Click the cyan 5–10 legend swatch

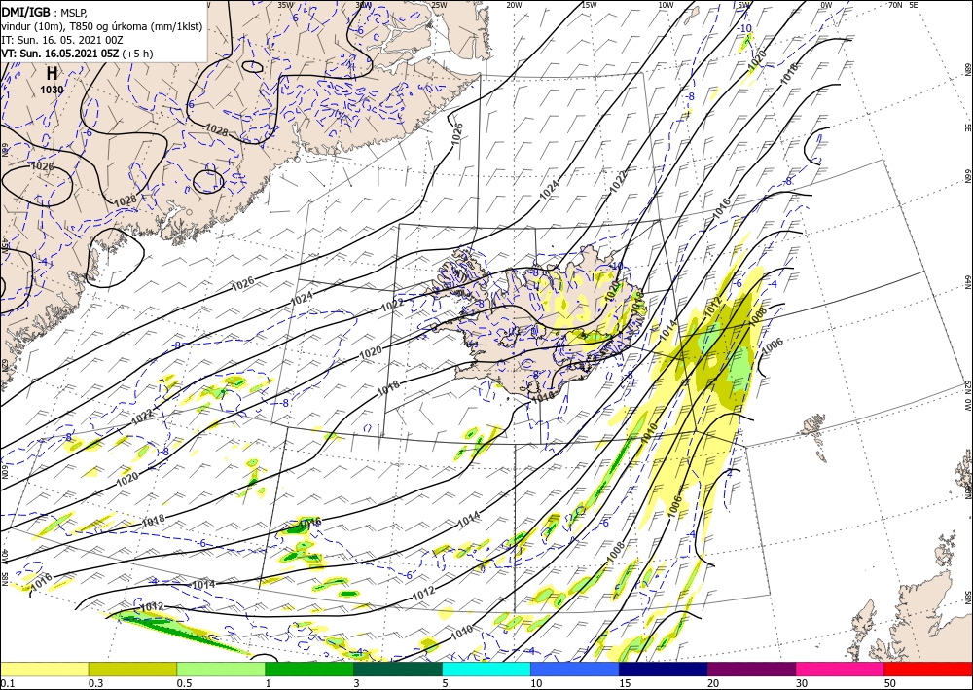click(x=486, y=669)
